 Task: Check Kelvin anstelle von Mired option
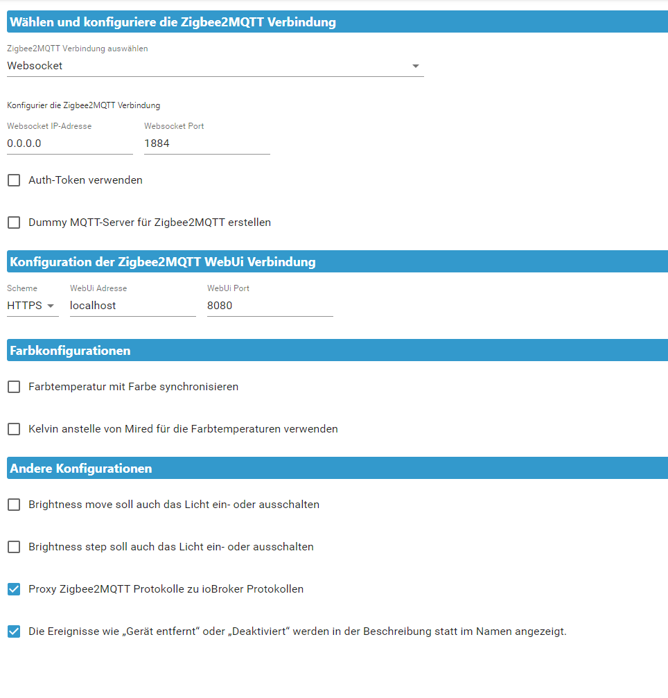coord(14,429)
